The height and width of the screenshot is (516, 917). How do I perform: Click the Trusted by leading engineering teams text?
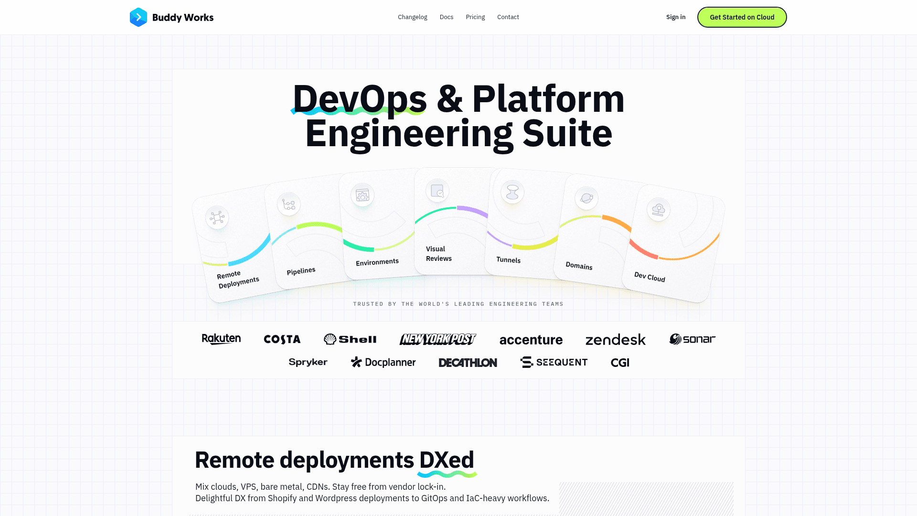[458, 304]
